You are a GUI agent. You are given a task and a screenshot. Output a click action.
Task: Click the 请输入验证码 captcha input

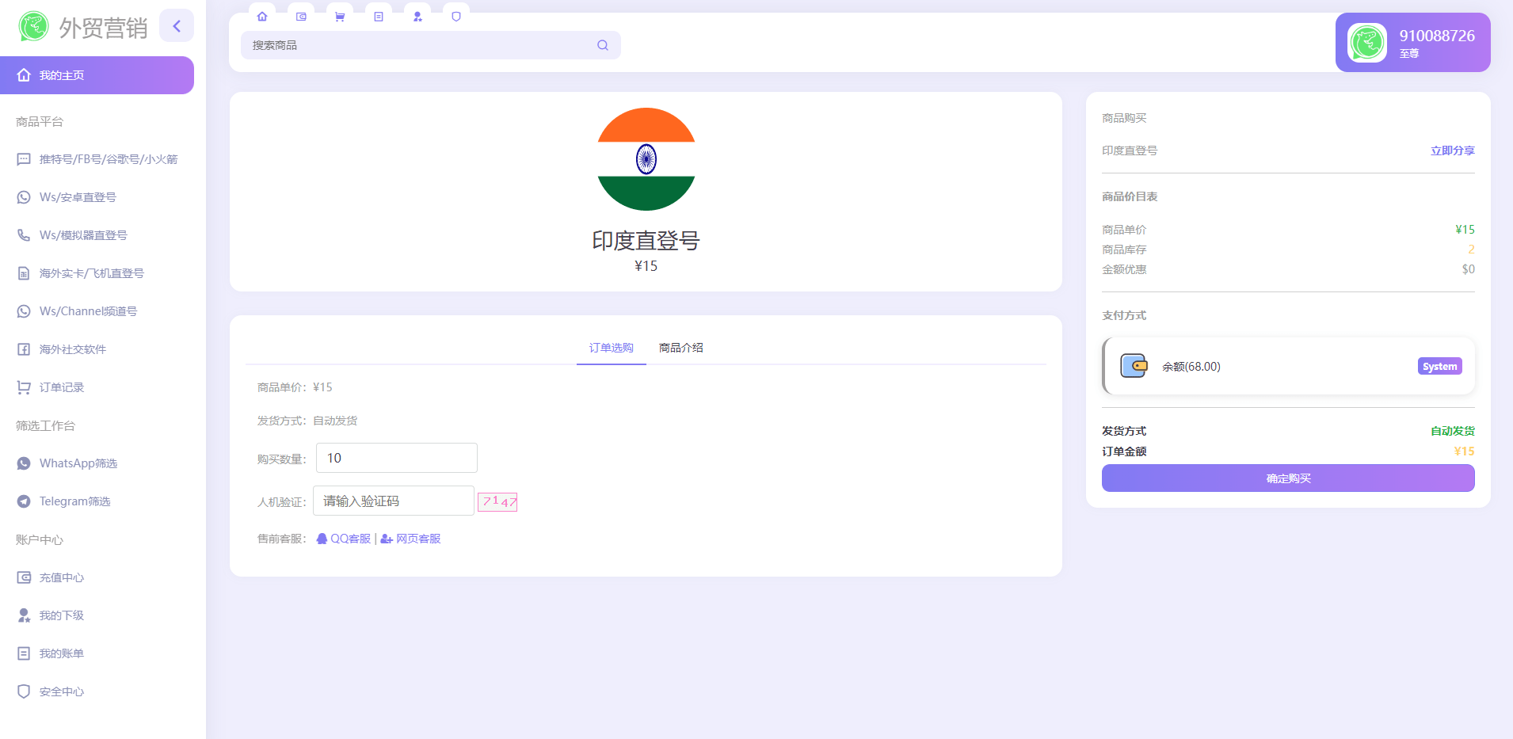tap(394, 501)
